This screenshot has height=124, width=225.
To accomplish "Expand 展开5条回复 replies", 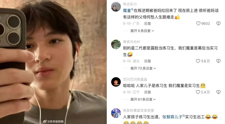I will 142,31.
